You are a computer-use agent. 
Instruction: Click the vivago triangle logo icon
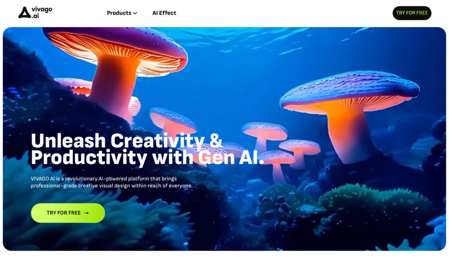click(x=25, y=13)
